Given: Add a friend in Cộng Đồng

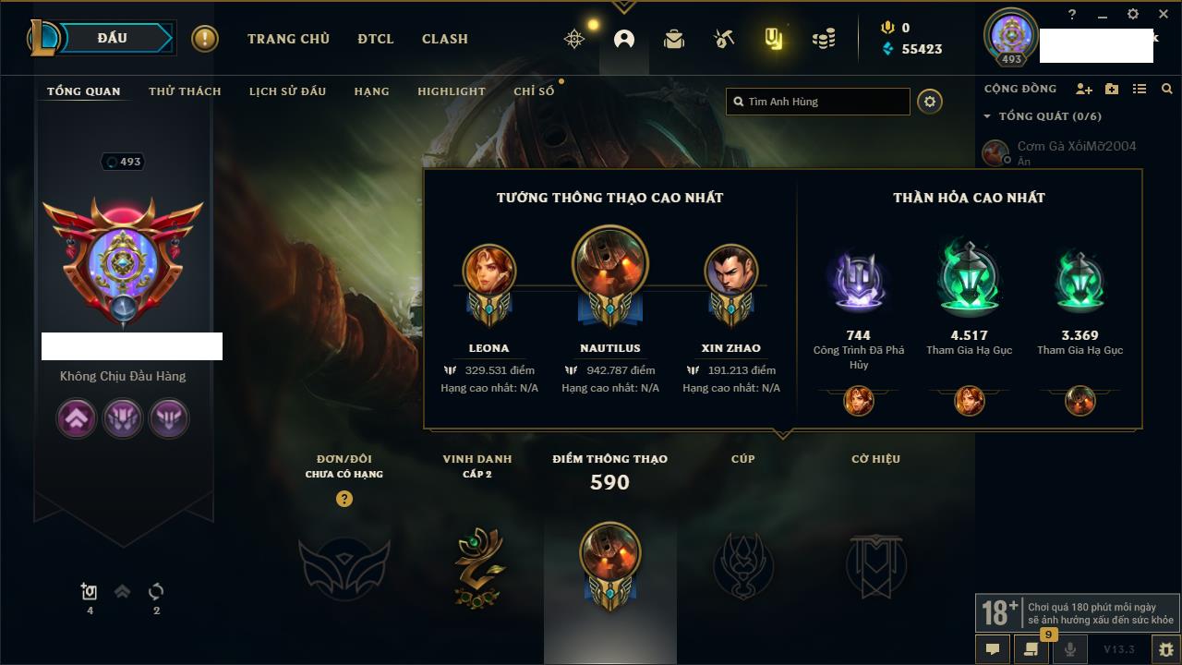Looking at the screenshot, I should pos(1084,89).
